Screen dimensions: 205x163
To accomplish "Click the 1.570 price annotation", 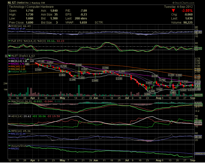I will pyautogui.click(x=191, y=90).
